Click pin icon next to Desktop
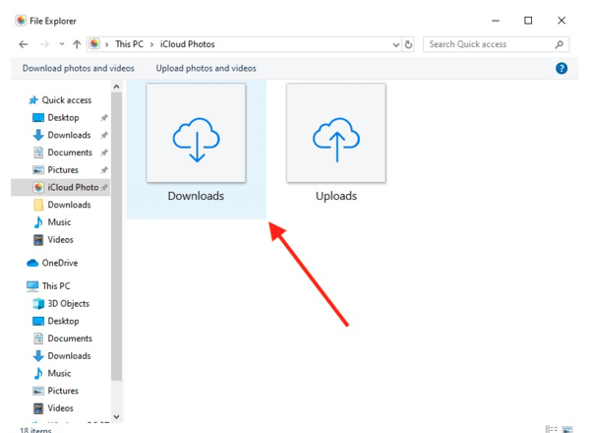 coord(104,118)
